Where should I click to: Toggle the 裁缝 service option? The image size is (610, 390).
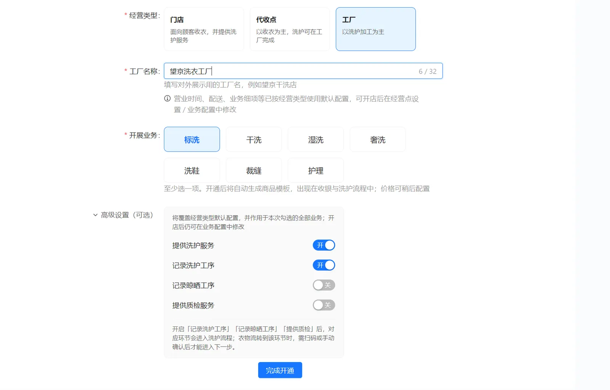(x=254, y=170)
